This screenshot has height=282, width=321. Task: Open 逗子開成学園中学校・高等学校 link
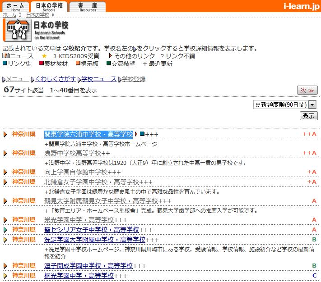88,266
